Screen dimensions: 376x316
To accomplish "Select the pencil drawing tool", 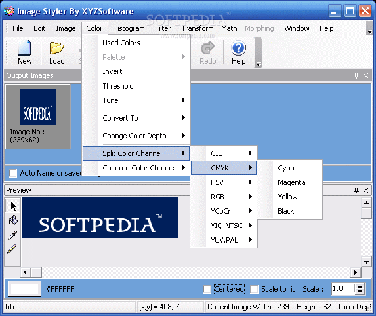I will tap(12, 248).
